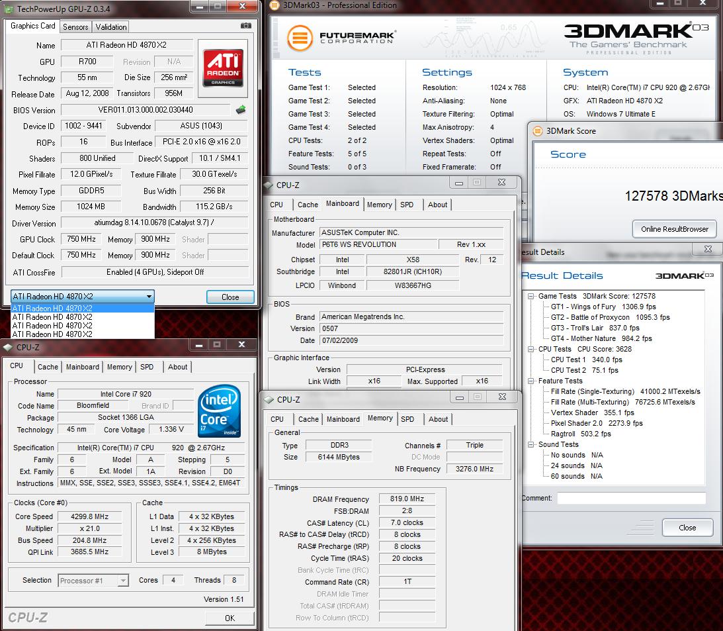This screenshot has width=723, height=631.
Task: Click the Core Speed 4299.8 MHz value
Action: (89, 516)
